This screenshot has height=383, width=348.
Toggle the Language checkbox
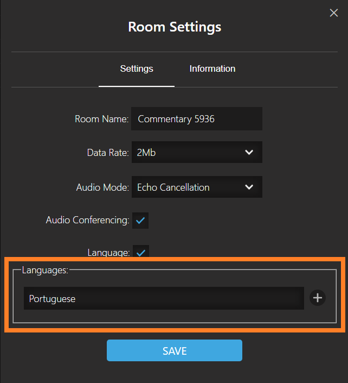click(141, 252)
